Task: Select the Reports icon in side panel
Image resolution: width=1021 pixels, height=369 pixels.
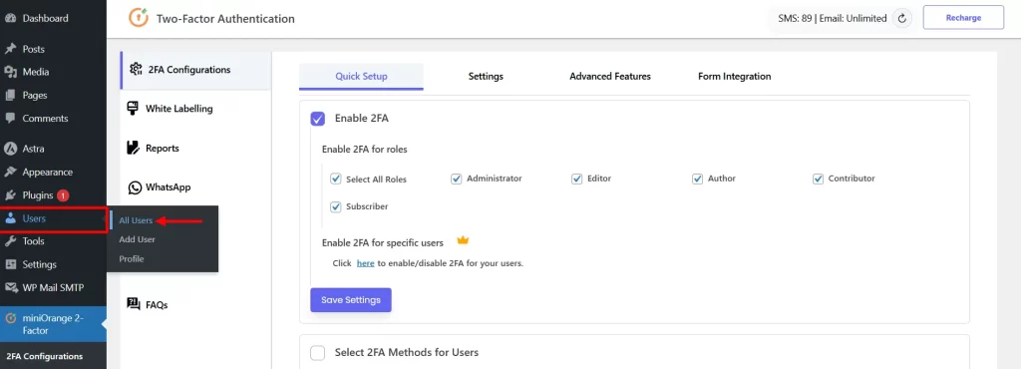Action: pos(134,148)
